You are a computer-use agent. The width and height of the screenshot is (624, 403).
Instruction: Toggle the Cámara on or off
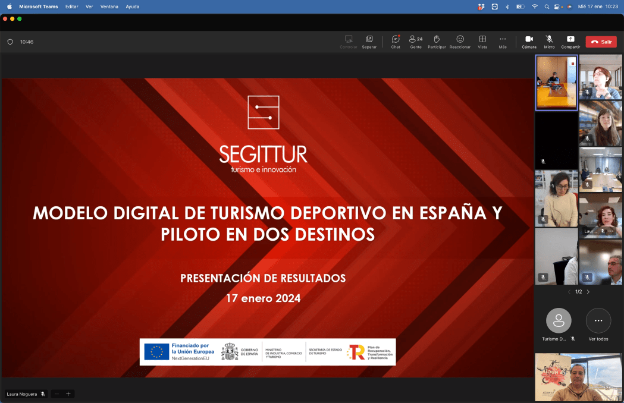click(529, 39)
